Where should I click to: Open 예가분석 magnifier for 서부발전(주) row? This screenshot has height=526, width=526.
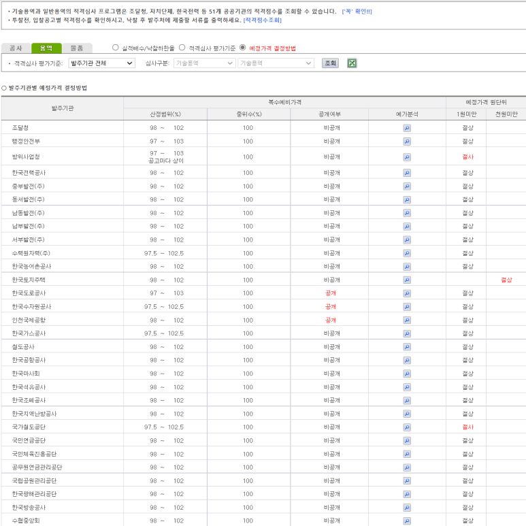[x=407, y=240]
